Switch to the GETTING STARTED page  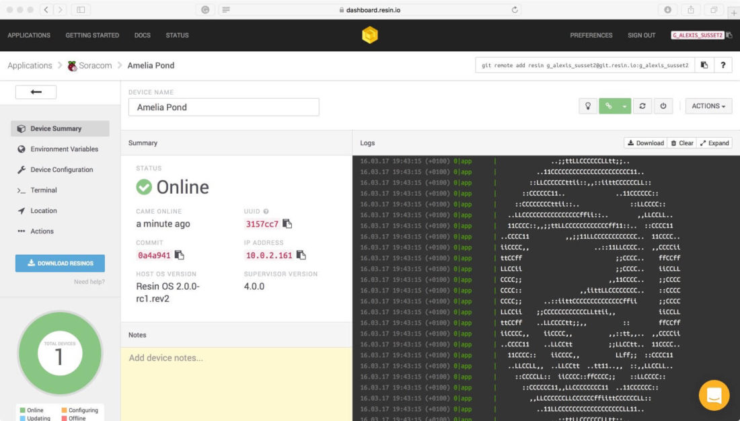tap(91, 35)
